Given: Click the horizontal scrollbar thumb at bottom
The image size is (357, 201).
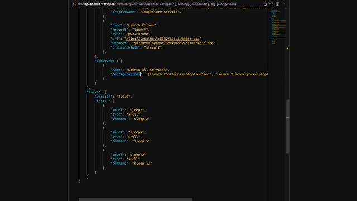Looking at the screenshot, I should 135,199.
